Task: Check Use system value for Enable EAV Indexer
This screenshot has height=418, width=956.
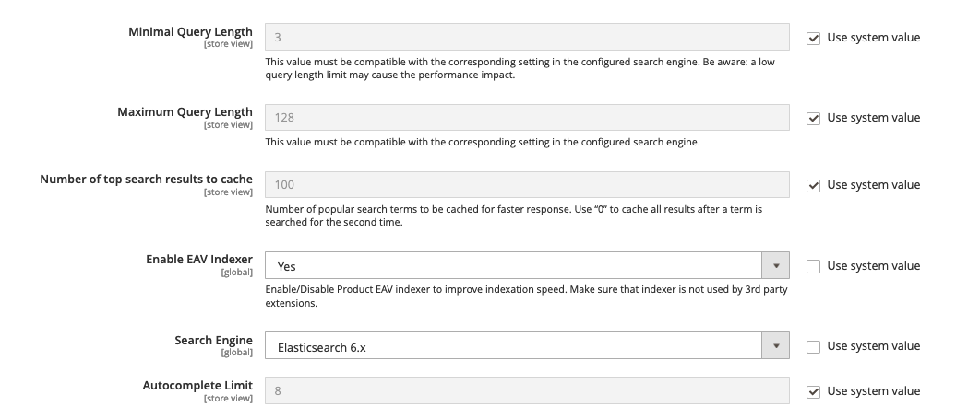Action: point(813,266)
